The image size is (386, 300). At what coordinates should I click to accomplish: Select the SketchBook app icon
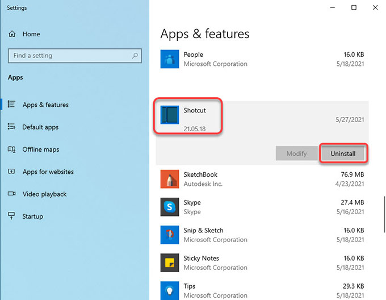point(170,179)
